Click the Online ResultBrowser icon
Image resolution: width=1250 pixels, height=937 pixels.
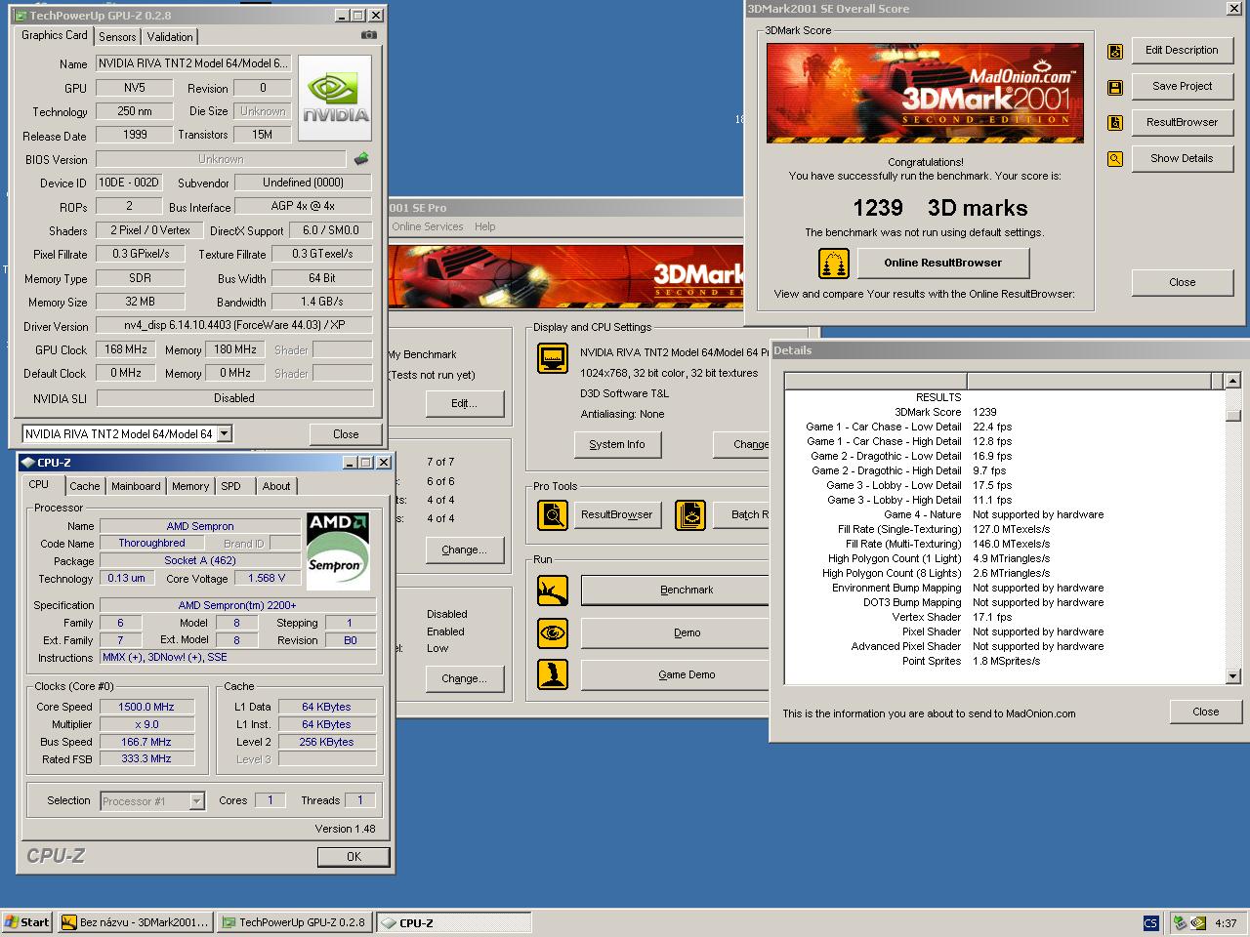(833, 263)
